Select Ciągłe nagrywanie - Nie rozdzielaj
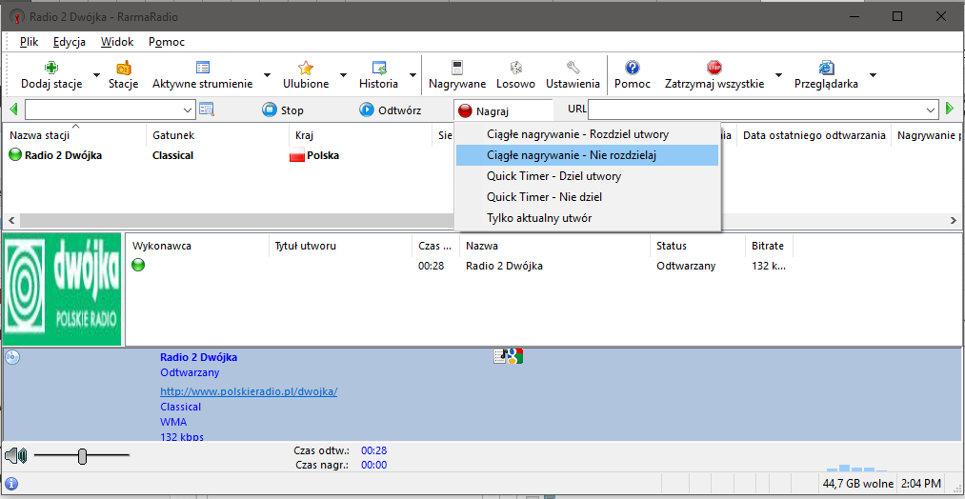The height and width of the screenshot is (499, 965). [587, 155]
